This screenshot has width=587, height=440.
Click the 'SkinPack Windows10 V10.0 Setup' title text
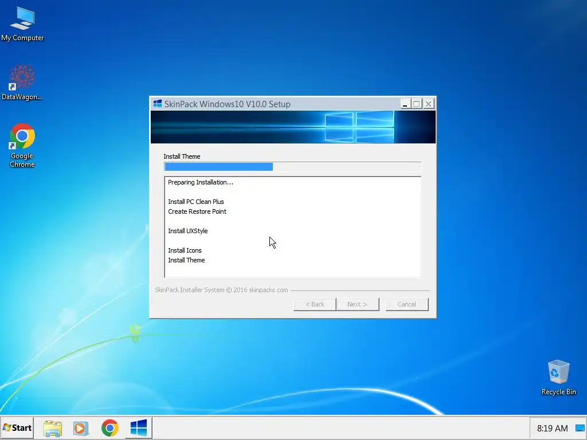pos(227,104)
